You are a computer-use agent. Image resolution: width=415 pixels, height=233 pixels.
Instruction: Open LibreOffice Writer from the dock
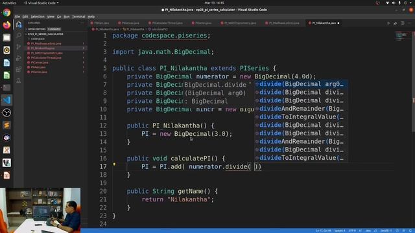(x=6, y=63)
